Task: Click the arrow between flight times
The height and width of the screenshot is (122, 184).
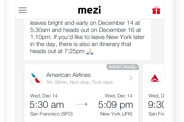Action: click(x=81, y=104)
